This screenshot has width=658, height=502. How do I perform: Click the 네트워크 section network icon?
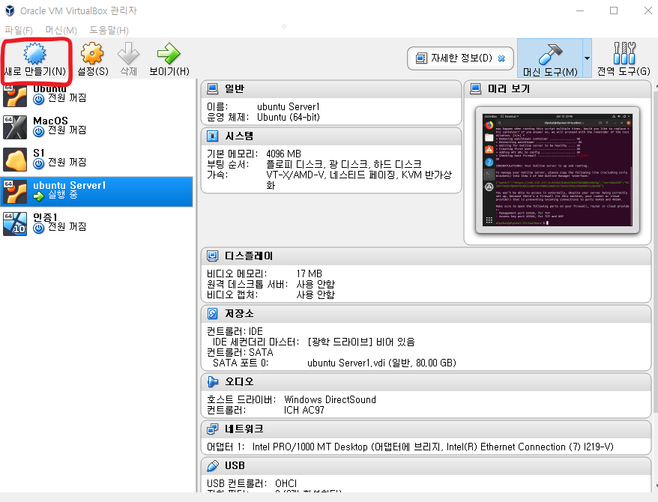click(213, 429)
